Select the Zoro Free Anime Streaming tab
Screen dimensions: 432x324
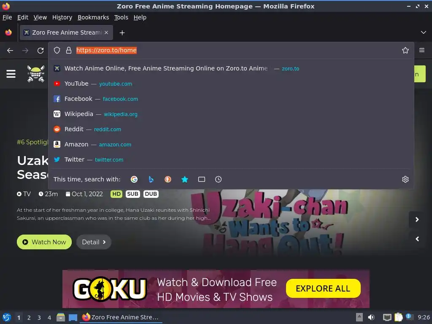tap(66, 32)
